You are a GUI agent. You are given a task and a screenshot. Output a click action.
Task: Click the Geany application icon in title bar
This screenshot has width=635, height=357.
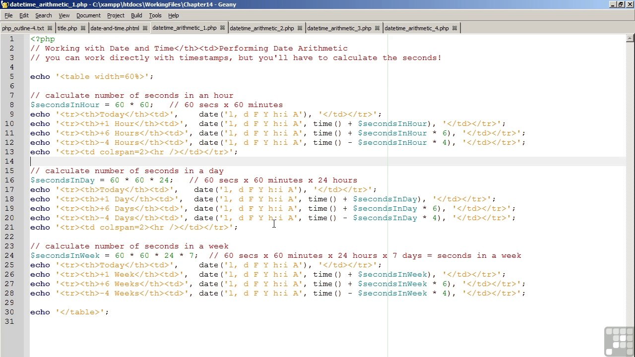4,4
